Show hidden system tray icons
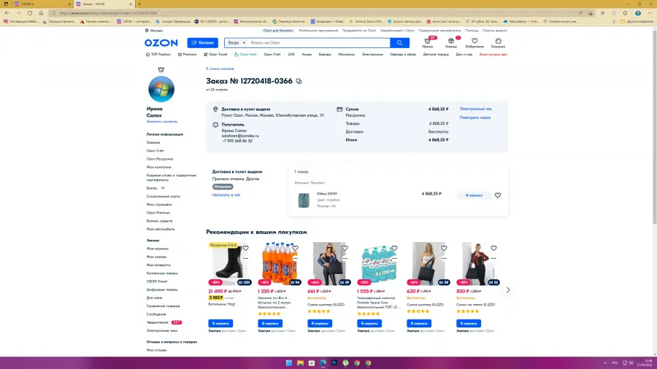The width and height of the screenshot is (657, 369). (x=604, y=362)
